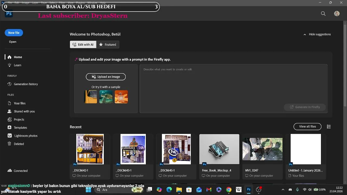This screenshot has height=195, width=347.
Task: Open Generation history
Action: [x=26, y=84]
